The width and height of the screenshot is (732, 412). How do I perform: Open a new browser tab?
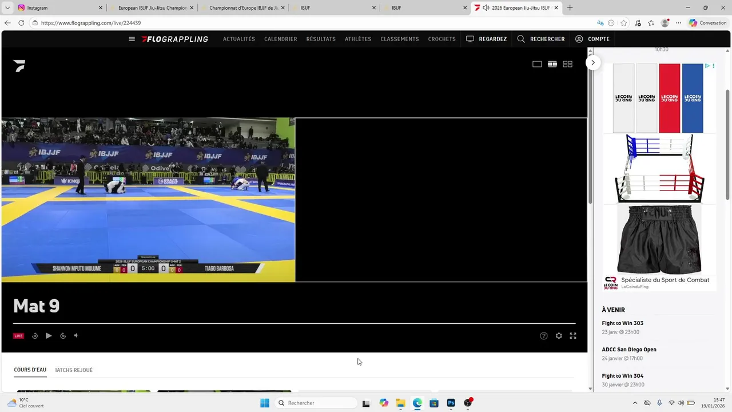[x=570, y=7]
